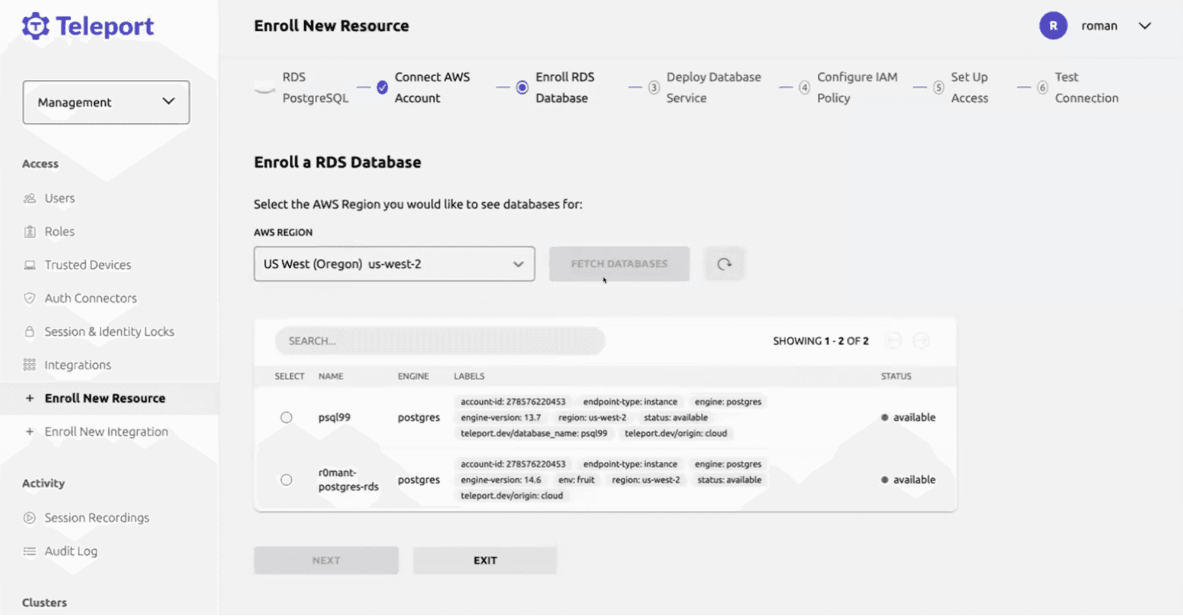Select the psql99 database radio button
Screen dimensions: 1183x616
[x=286, y=417]
